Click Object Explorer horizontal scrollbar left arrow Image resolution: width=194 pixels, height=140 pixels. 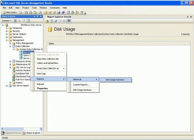(x=2, y=129)
